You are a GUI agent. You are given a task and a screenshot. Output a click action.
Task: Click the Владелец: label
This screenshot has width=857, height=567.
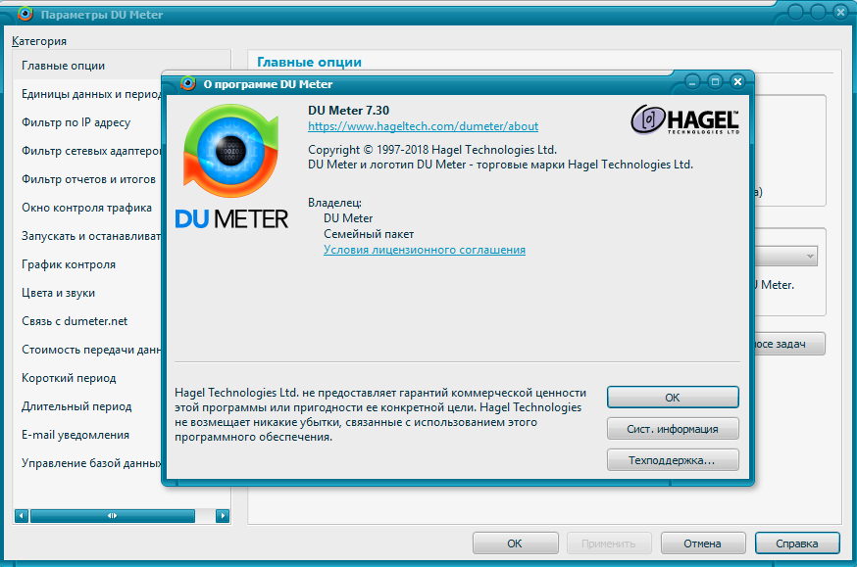point(334,203)
